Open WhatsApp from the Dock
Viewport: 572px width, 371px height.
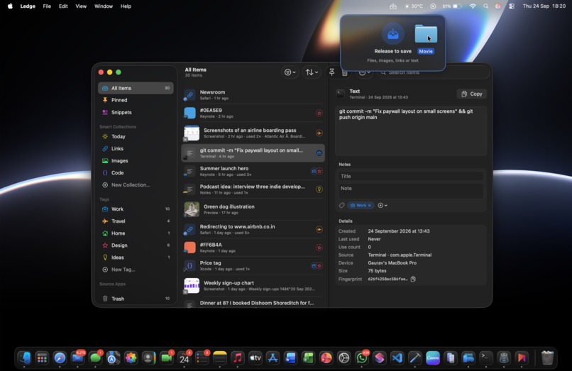point(361,358)
